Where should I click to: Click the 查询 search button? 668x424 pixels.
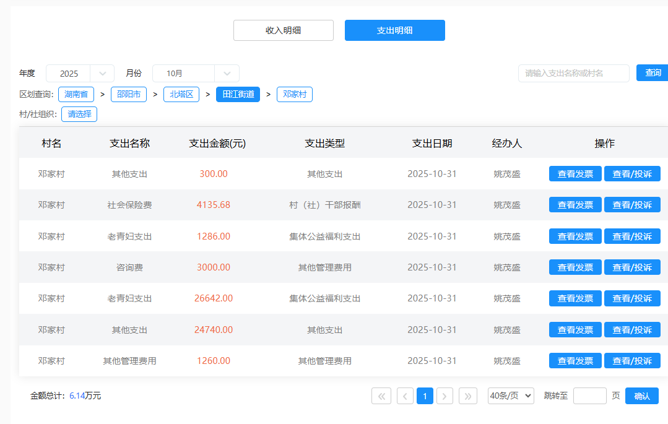[x=653, y=73]
